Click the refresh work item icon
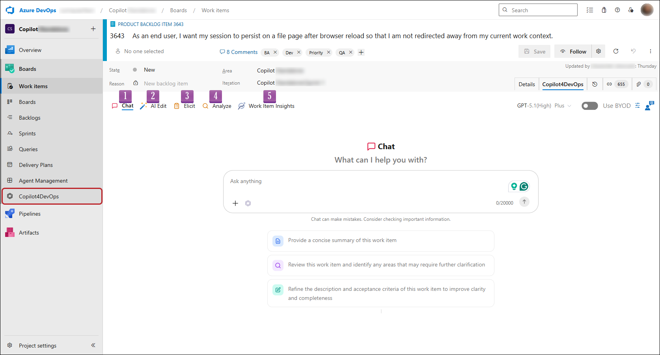 [616, 51]
